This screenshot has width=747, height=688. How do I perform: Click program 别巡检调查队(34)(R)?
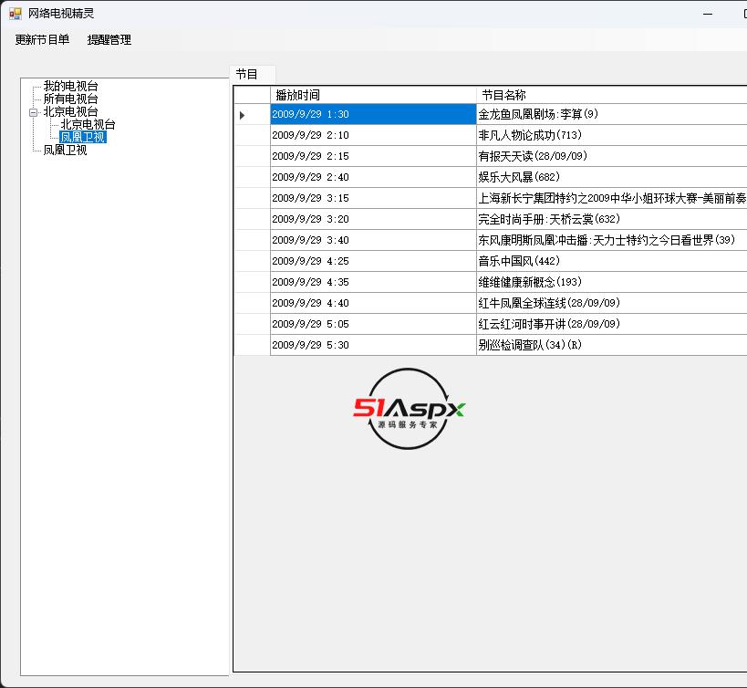[x=612, y=345]
